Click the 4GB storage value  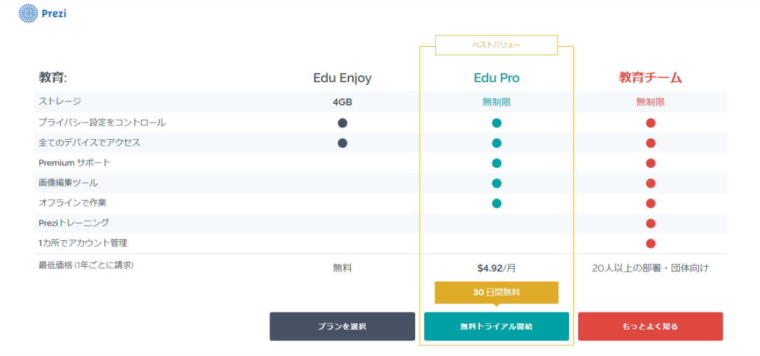[x=342, y=102]
